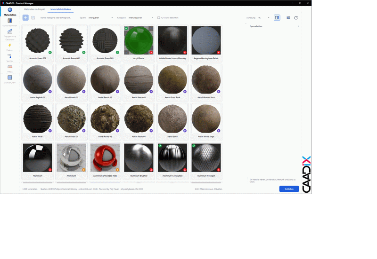Image resolution: width=377 pixels, height=259 pixels.
Task: Select Aluminum Corrugated material
Action: [172, 161]
